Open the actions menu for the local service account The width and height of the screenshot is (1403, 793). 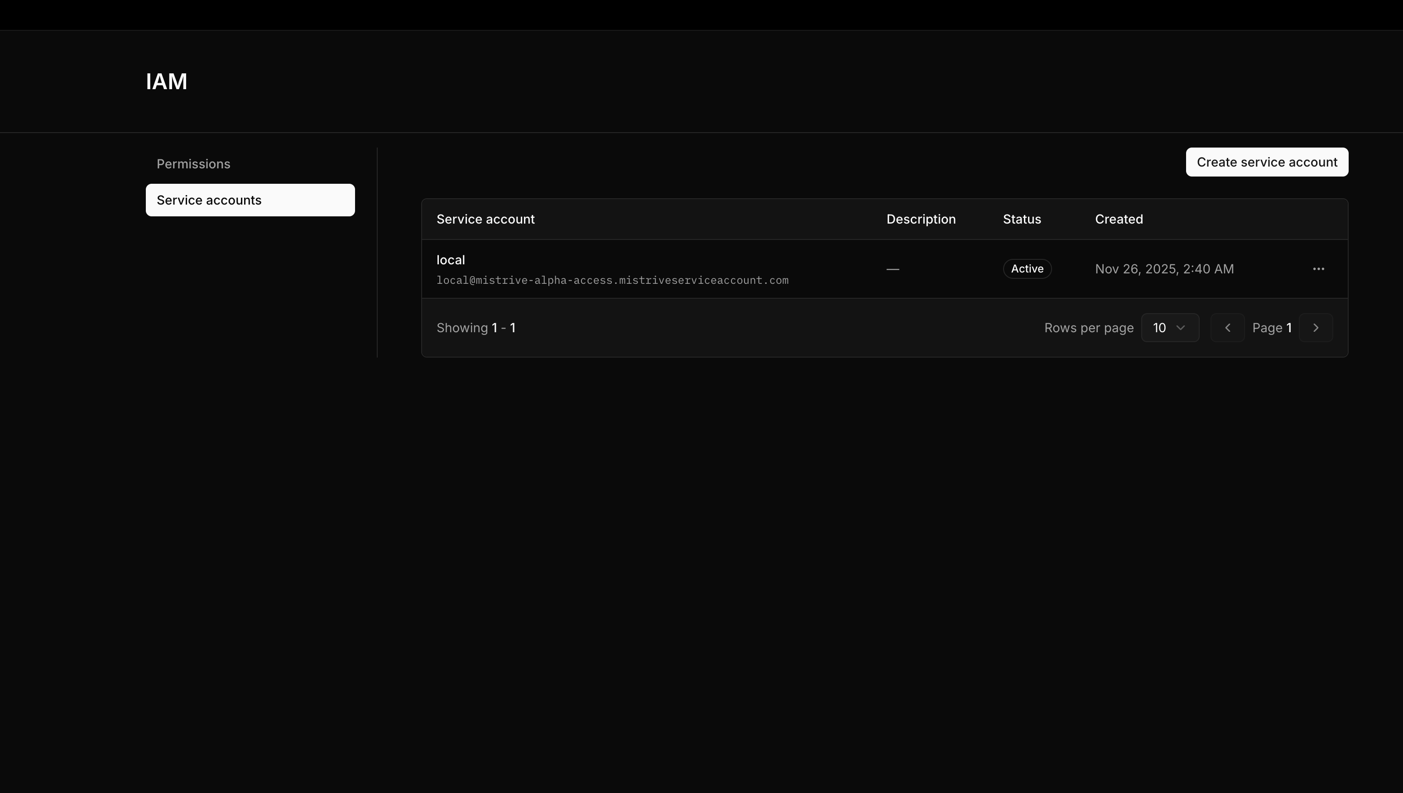1319,268
